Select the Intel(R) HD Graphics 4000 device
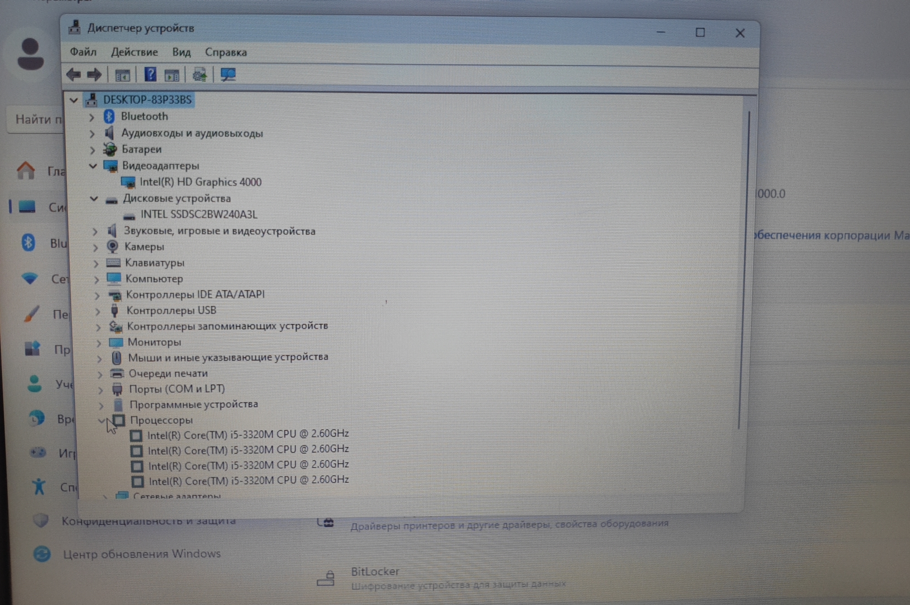The width and height of the screenshot is (910, 605). pos(200,182)
